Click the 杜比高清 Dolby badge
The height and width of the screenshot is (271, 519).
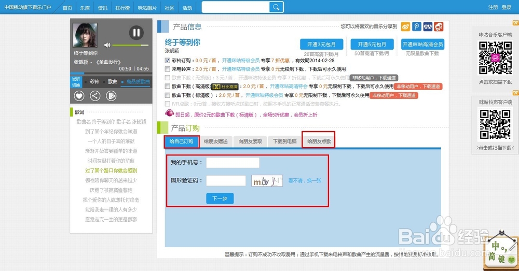225,87
